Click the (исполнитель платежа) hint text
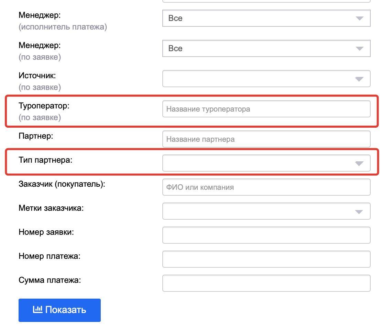 pos(63,27)
